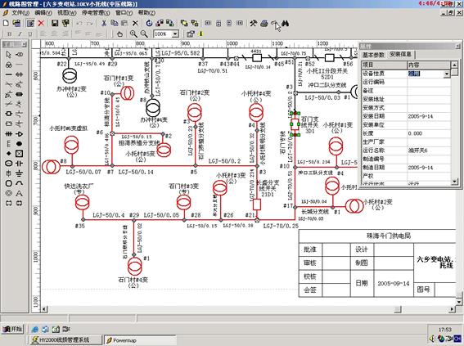Viewport: 464px width, 346px height.
Task: Select the text 'A' tool in toolbox
Action: tap(20, 193)
